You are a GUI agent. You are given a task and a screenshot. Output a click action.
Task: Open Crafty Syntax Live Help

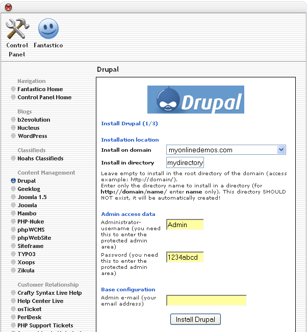49,293
